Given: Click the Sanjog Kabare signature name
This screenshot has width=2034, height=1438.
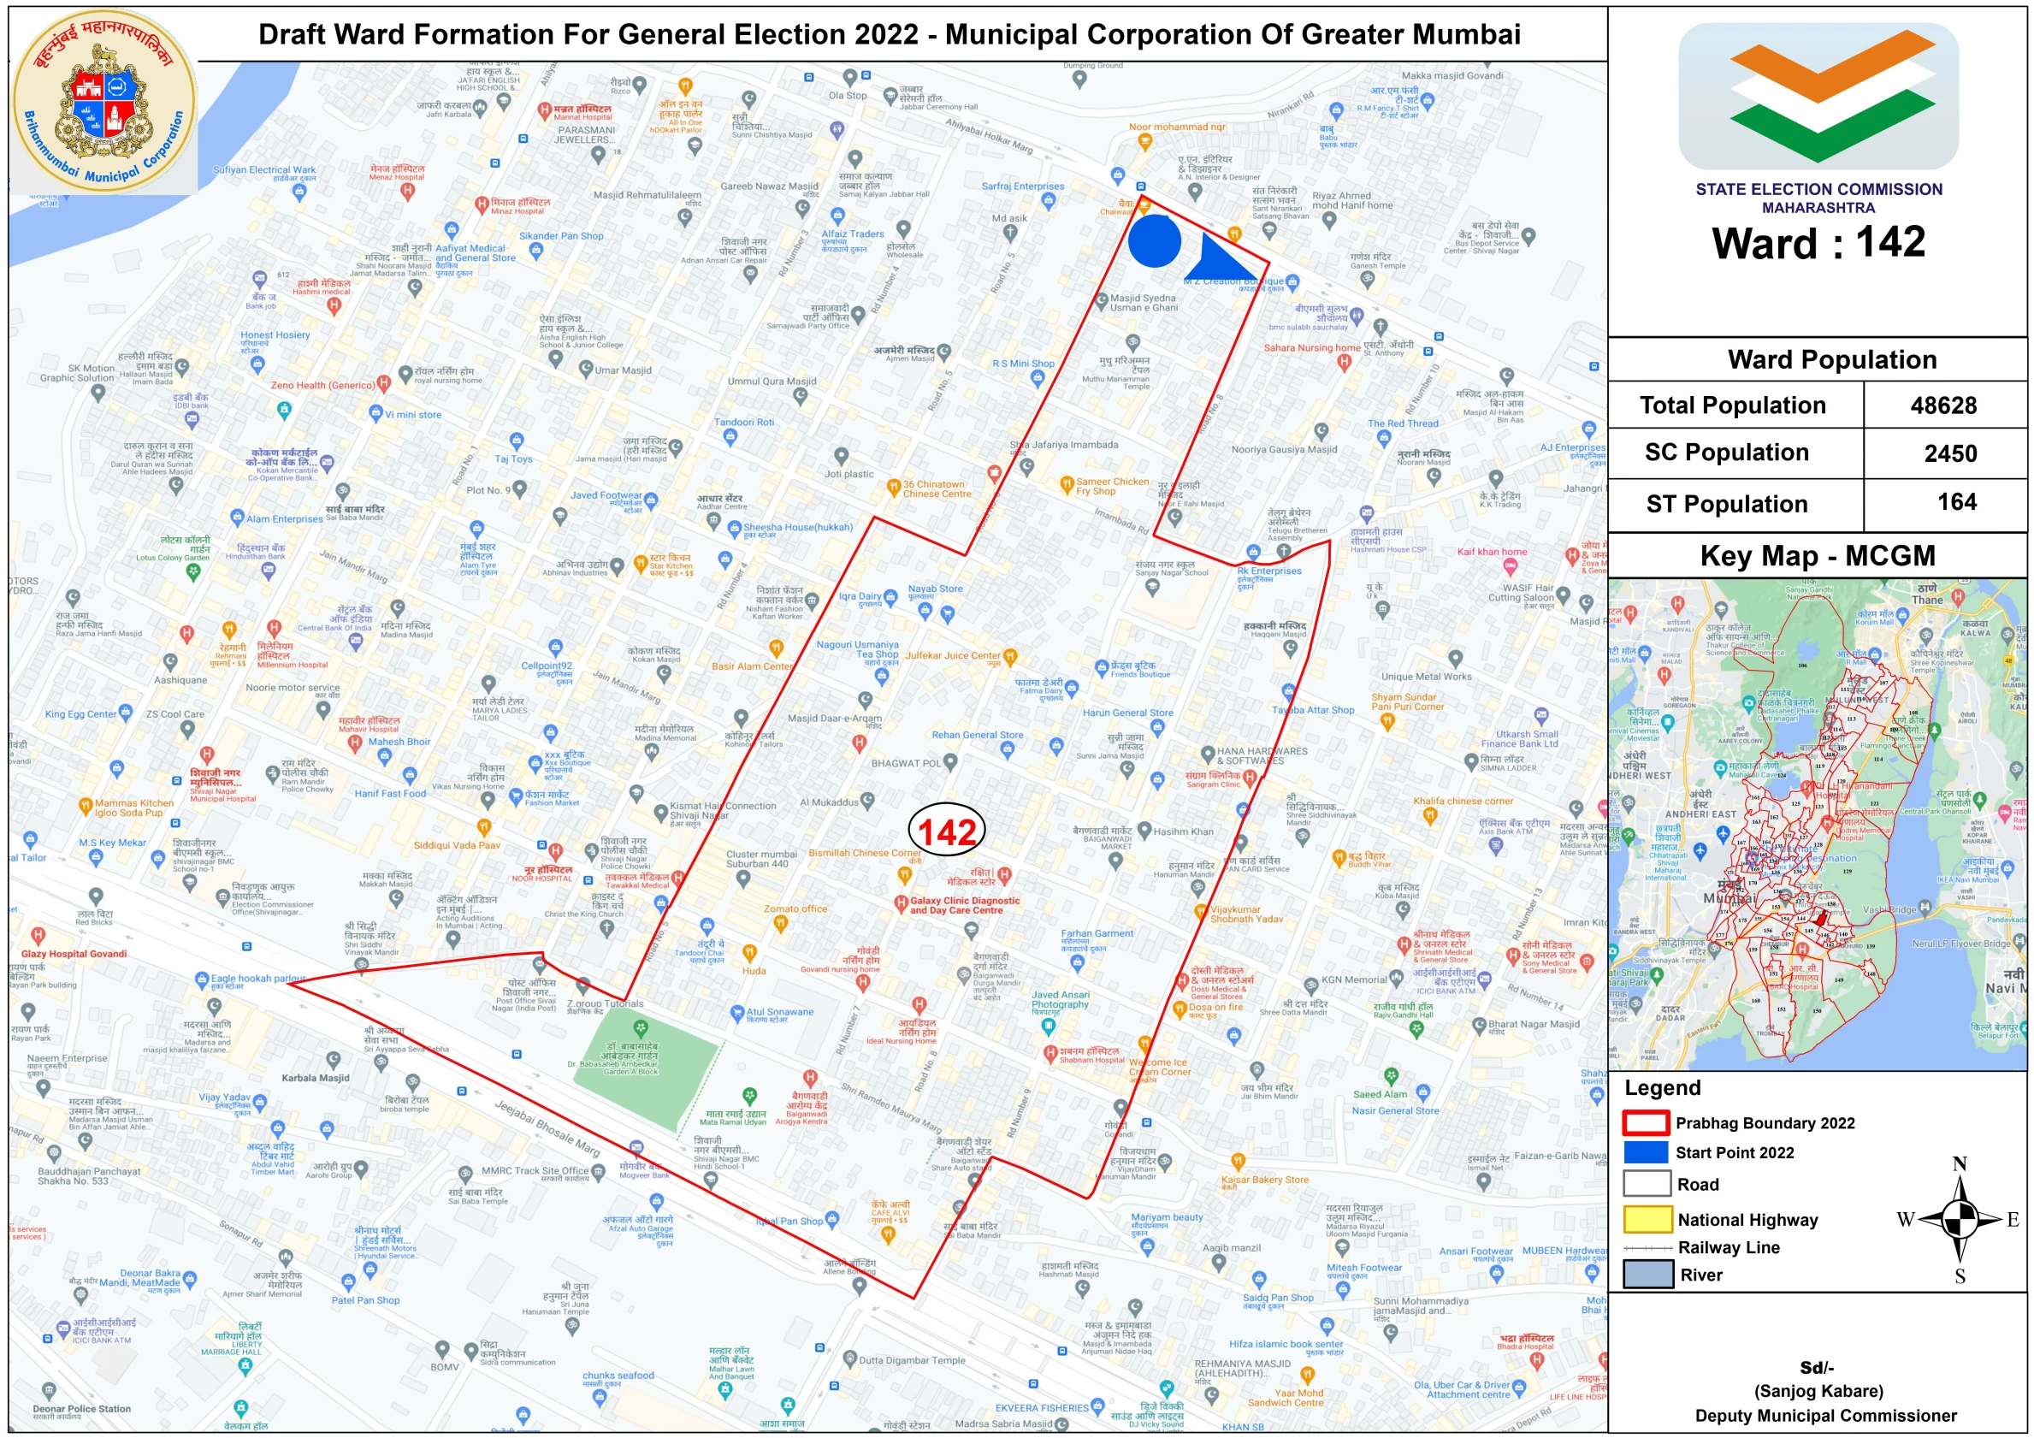Looking at the screenshot, I should point(1818,1390).
